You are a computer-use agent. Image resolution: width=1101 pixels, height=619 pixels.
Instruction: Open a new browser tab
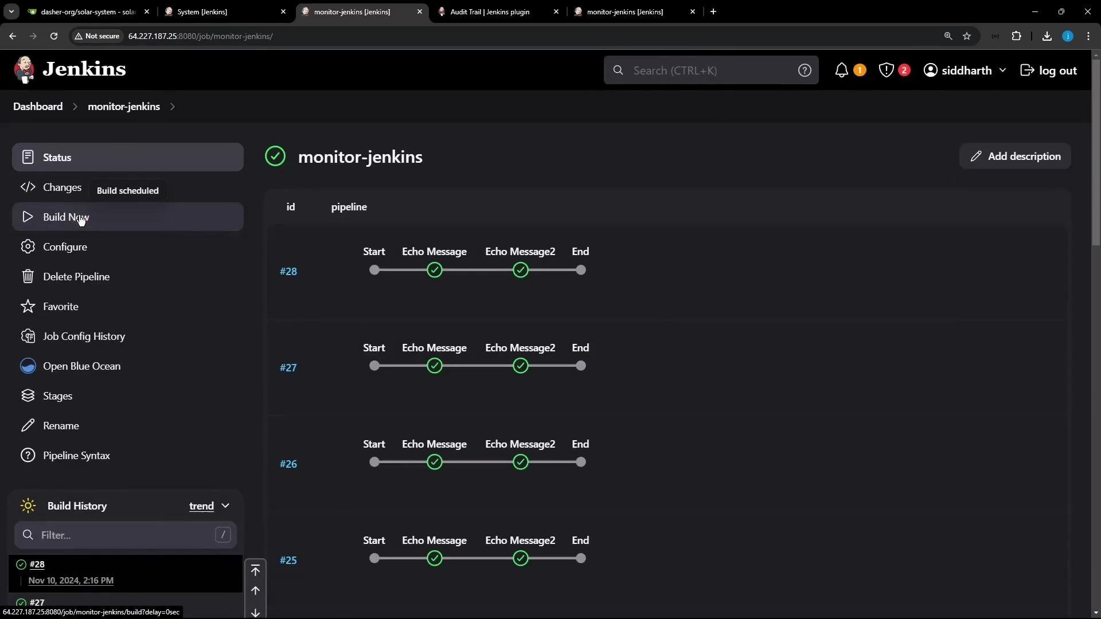713,11
